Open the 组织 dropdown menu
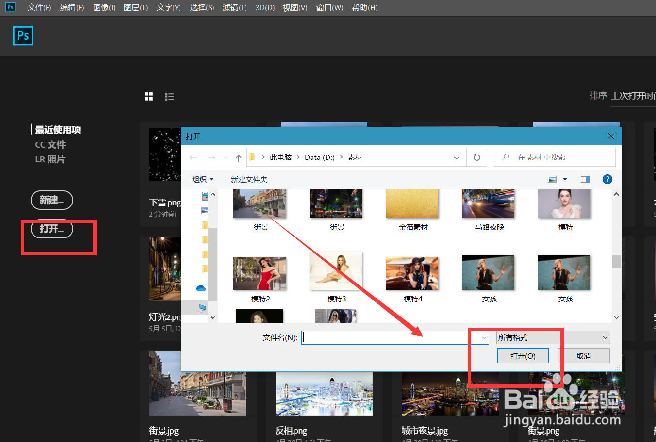The width and height of the screenshot is (656, 442). pos(202,179)
